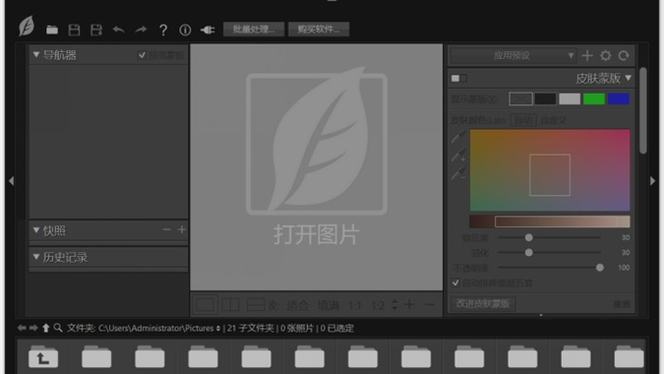The height and width of the screenshot is (374, 664).
Task: Collapse the 历史记录 panel
Action: tap(36, 257)
